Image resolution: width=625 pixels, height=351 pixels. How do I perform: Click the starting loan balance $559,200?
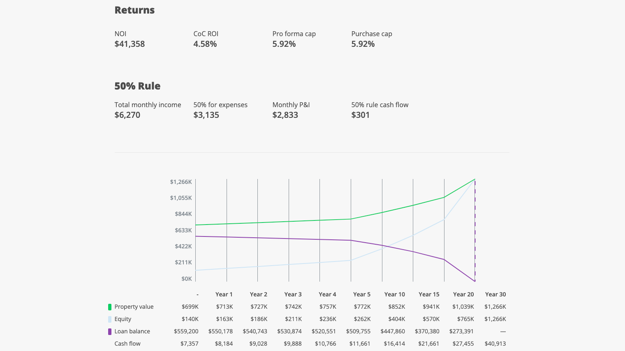[x=186, y=331]
